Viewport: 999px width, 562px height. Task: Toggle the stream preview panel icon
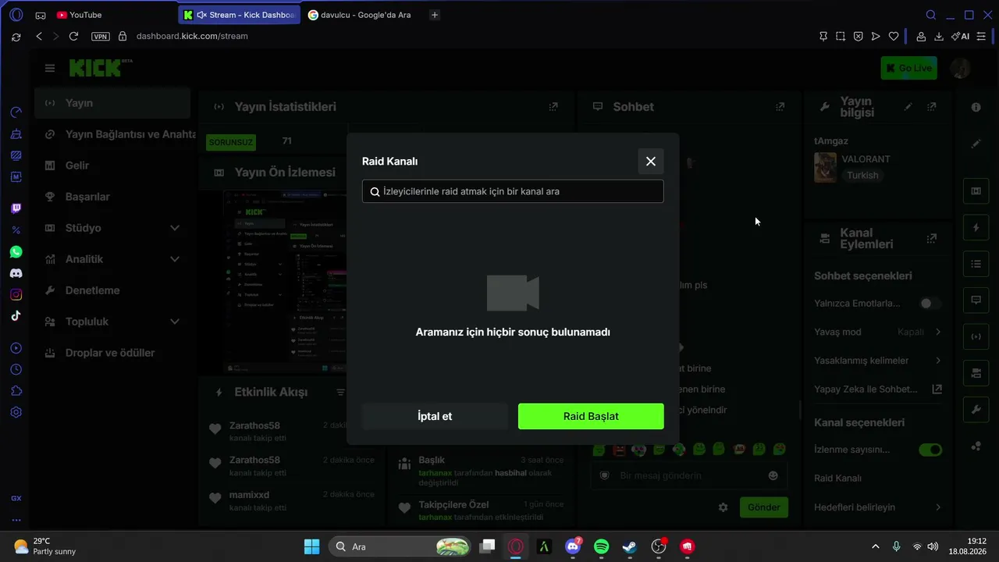click(976, 191)
